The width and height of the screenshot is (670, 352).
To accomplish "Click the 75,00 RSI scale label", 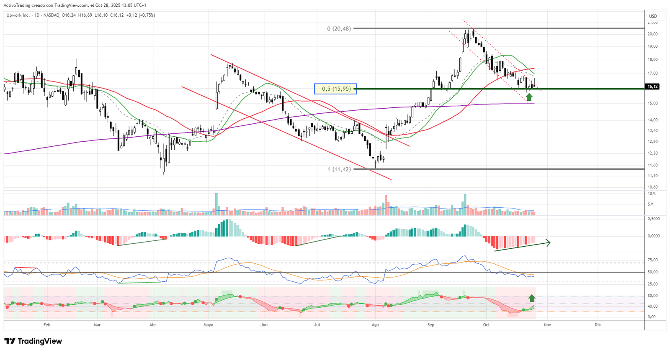I will click(x=652, y=260).
